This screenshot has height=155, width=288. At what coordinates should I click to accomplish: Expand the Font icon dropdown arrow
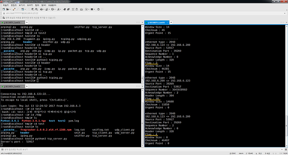[x=60, y=9]
